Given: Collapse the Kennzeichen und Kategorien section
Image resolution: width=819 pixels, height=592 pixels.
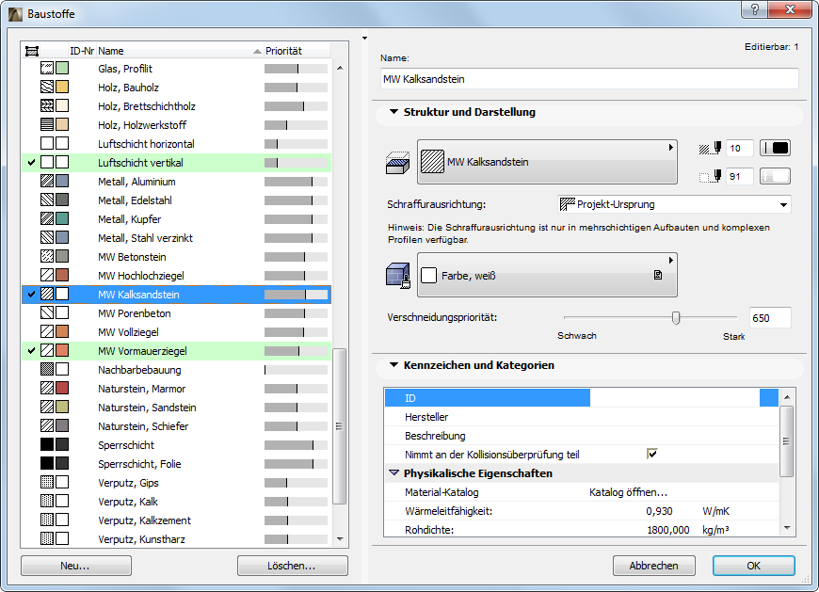Looking at the screenshot, I should point(393,365).
